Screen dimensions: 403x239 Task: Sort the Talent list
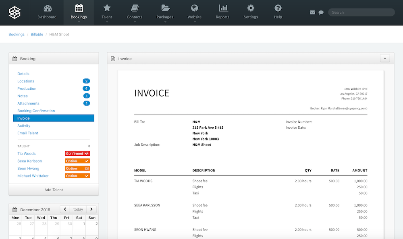[89, 146]
